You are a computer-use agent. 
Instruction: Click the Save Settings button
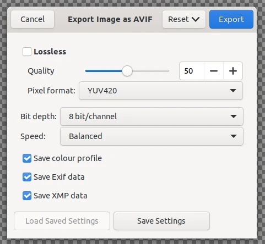click(x=161, y=221)
